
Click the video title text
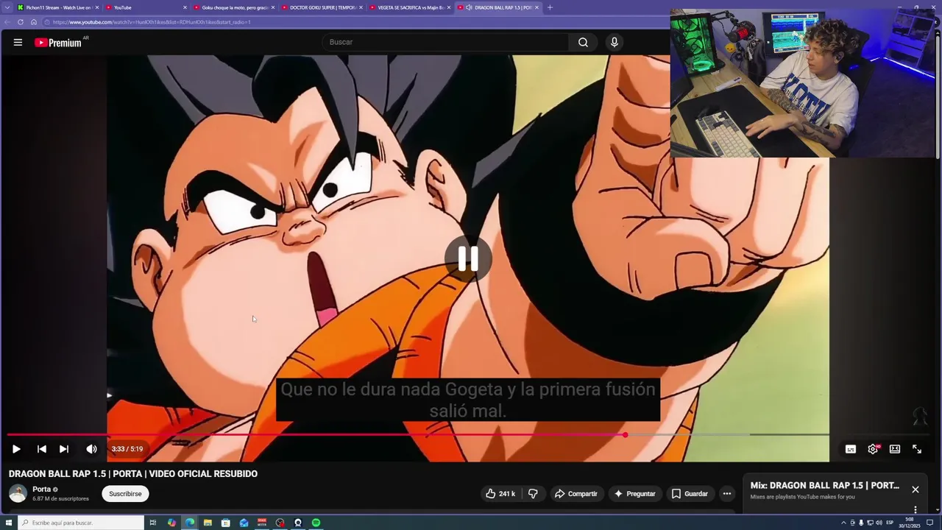point(133,474)
